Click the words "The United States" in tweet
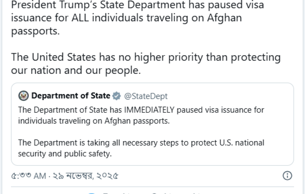The image size is (305, 194). click(x=53, y=57)
